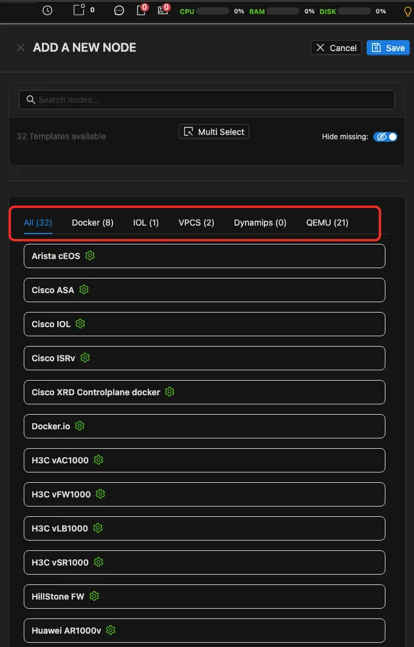The width and height of the screenshot is (414, 647).
Task: Open settings gear for Huawei AR1000v
Action: click(x=111, y=630)
